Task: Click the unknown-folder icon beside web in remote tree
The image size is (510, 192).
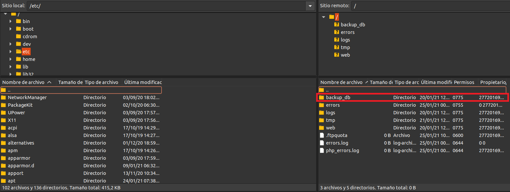Action: point(337,55)
